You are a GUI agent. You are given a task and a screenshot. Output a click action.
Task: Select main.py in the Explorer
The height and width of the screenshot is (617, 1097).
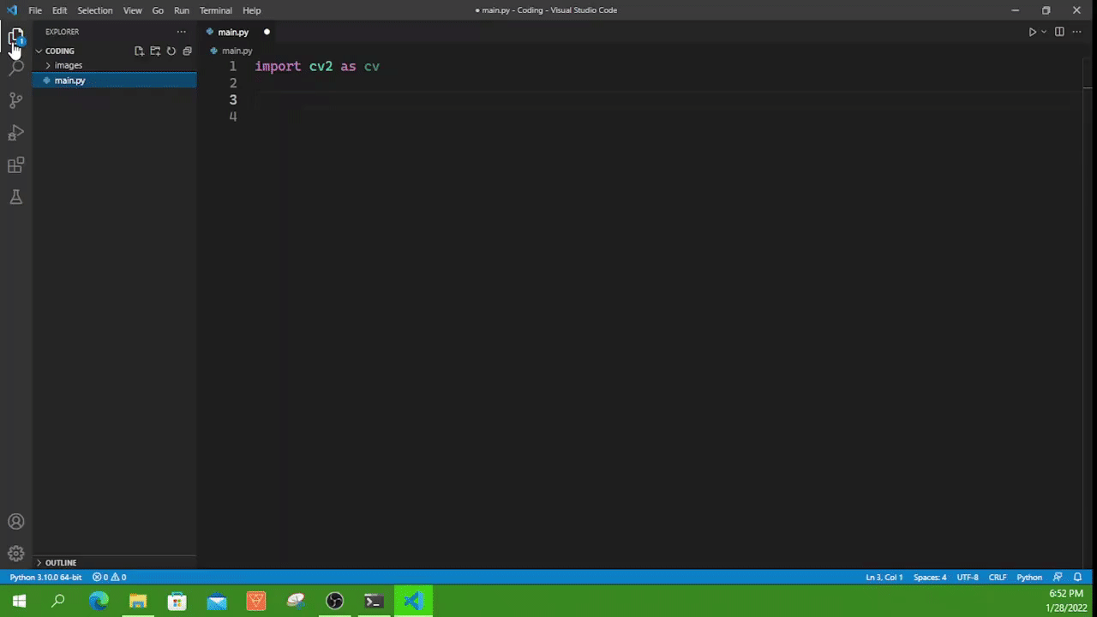tap(69, 80)
